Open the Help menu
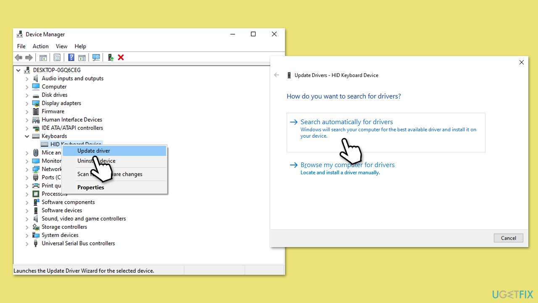Viewport: 538px width, 303px height. (x=80, y=46)
